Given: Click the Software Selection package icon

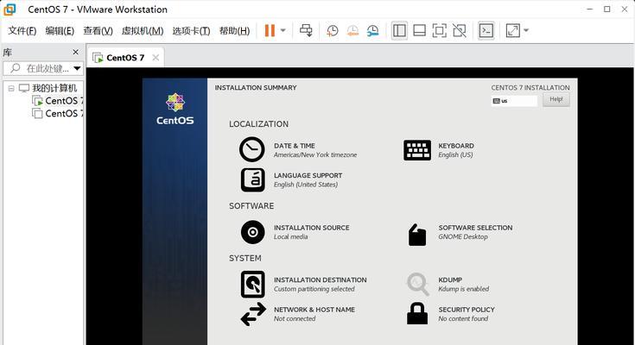Looking at the screenshot, I should click(417, 235).
